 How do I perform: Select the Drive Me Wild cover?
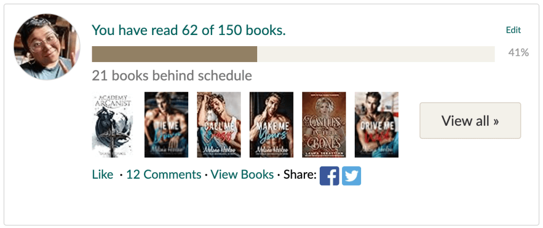[377, 125]
